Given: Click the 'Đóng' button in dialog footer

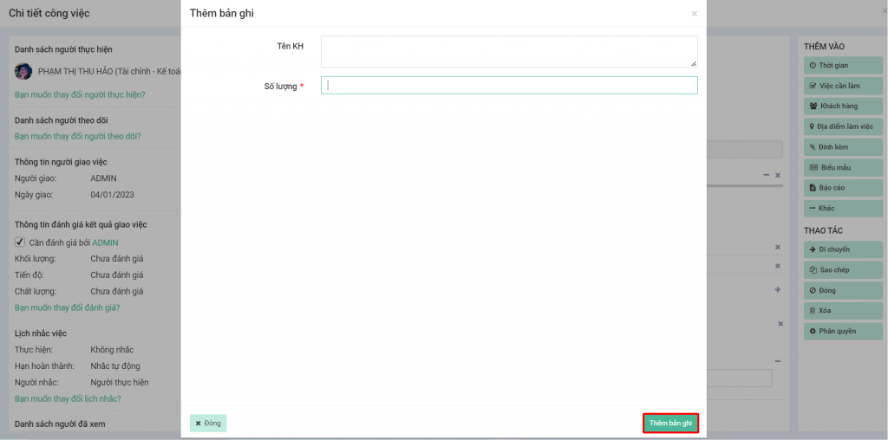Looking at the screenshot, I should click(208, 424).
